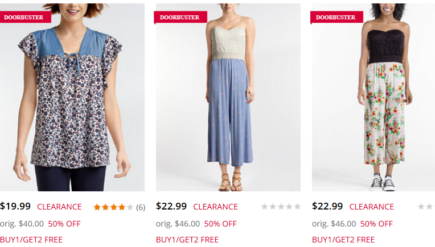Viewport: 435px width, 247px height.
Task: Click the Doorbuster badge on the blue jumpsuit
Action: coord(179,17)
